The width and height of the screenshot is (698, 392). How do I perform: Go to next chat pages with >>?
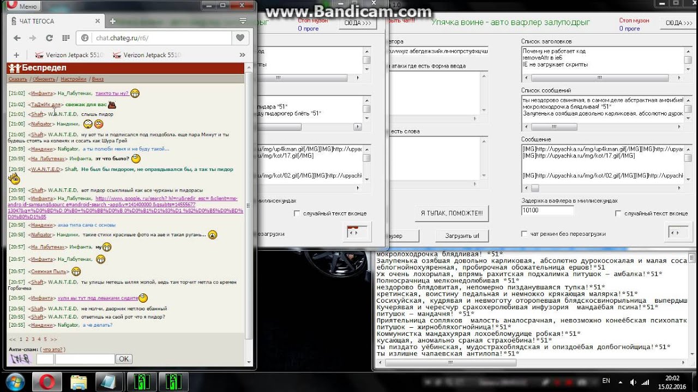coord(53,339)
